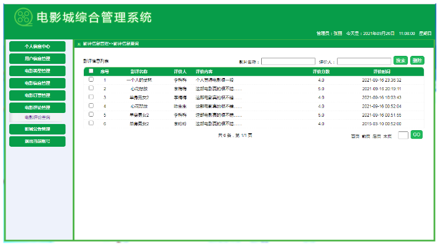
Task: Click the GO page jump button
Action: point(416,134)
